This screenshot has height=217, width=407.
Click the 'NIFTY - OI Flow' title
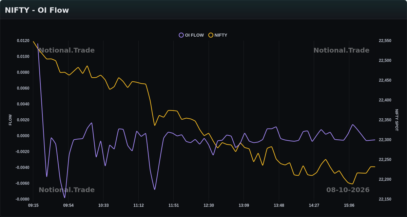pos(37,10)
